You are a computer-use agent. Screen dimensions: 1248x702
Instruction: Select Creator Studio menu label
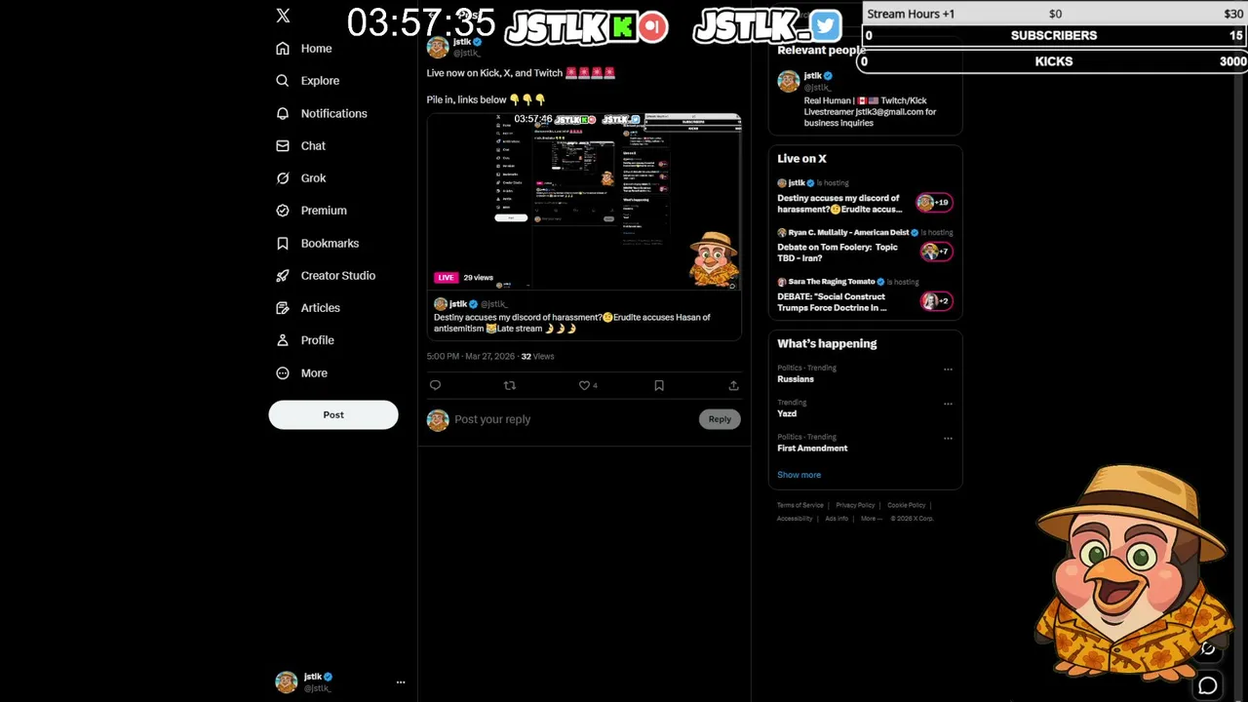[337, 276]
